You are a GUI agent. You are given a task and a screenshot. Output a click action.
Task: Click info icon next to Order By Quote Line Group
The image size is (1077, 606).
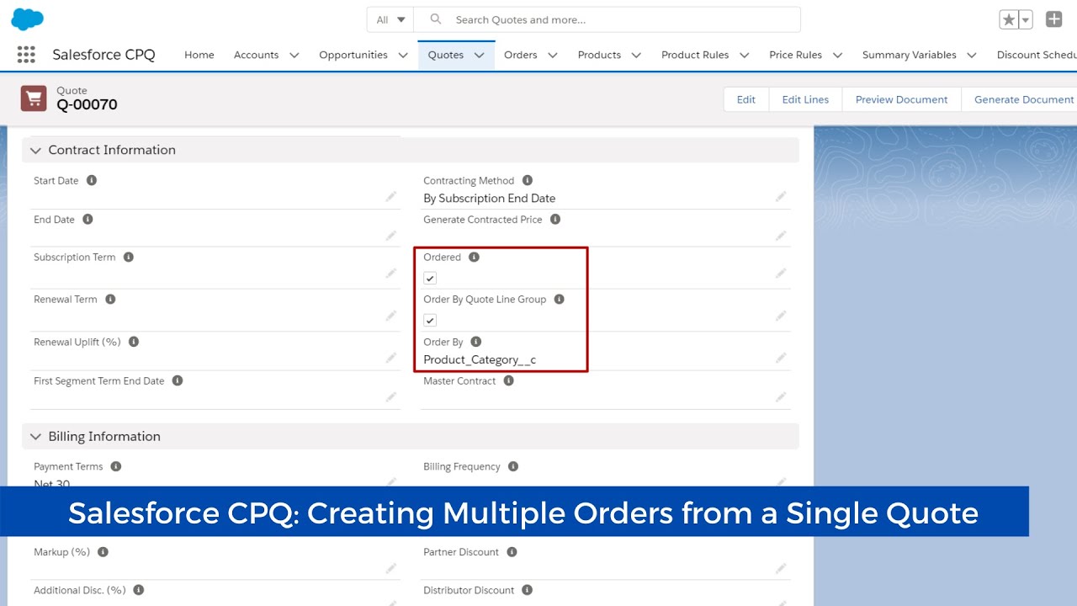click(560, 299)
